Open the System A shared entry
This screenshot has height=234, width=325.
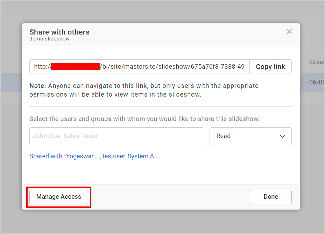tap(143, 156)
